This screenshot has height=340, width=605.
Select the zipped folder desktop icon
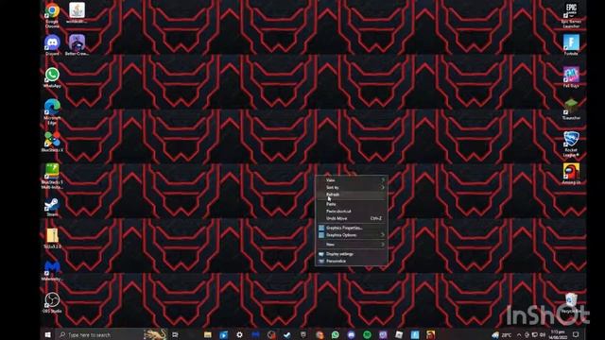(52, 238)
